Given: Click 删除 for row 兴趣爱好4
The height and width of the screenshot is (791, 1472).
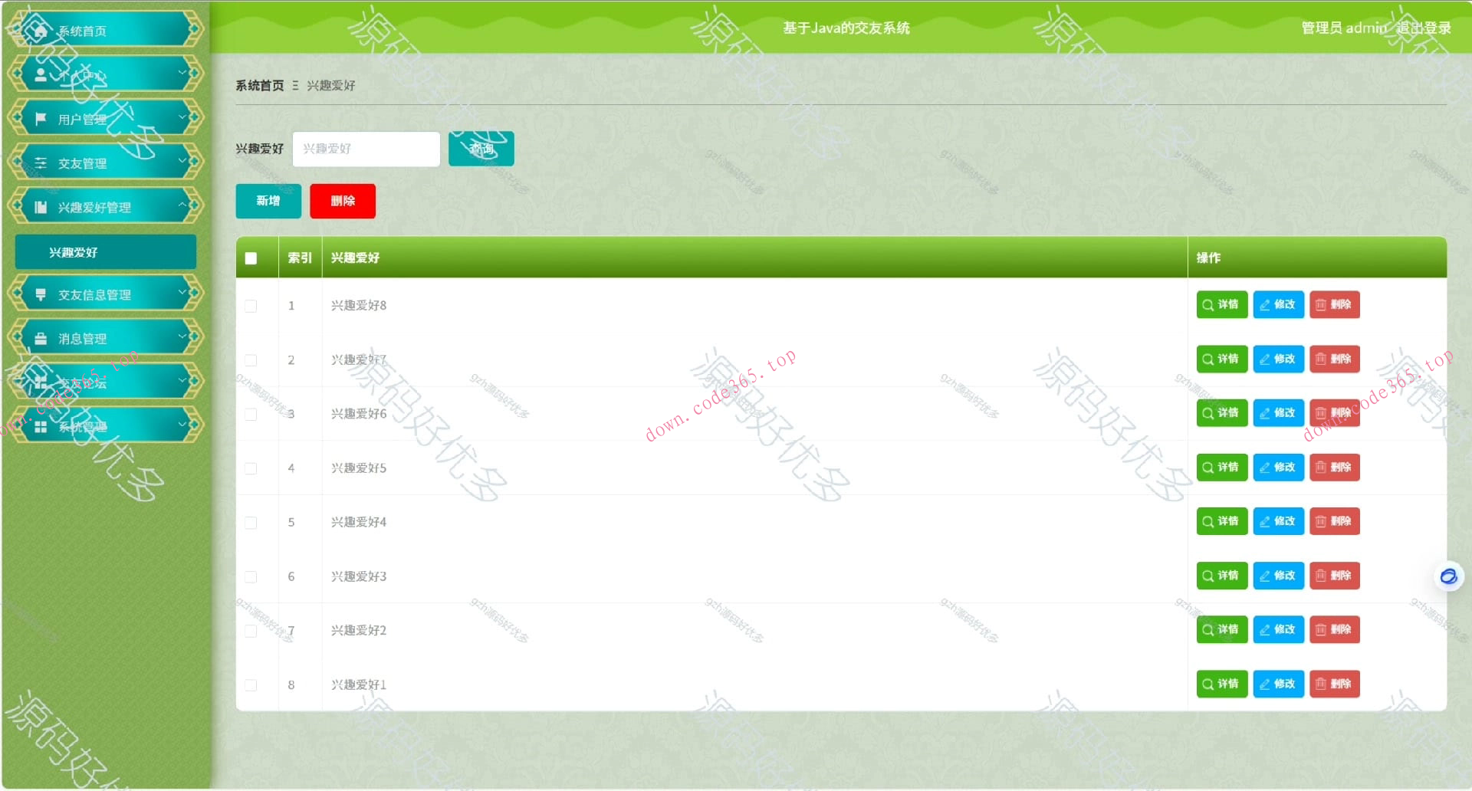Looking at the screenshot, I should click(x=1335, y=521).
